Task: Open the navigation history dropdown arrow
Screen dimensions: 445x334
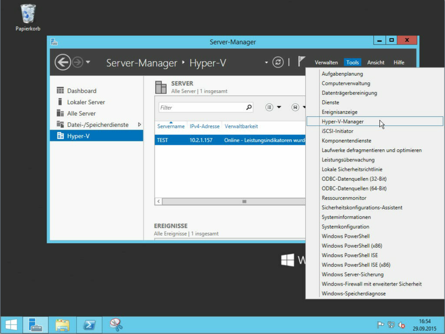Action: coord(88,62)
